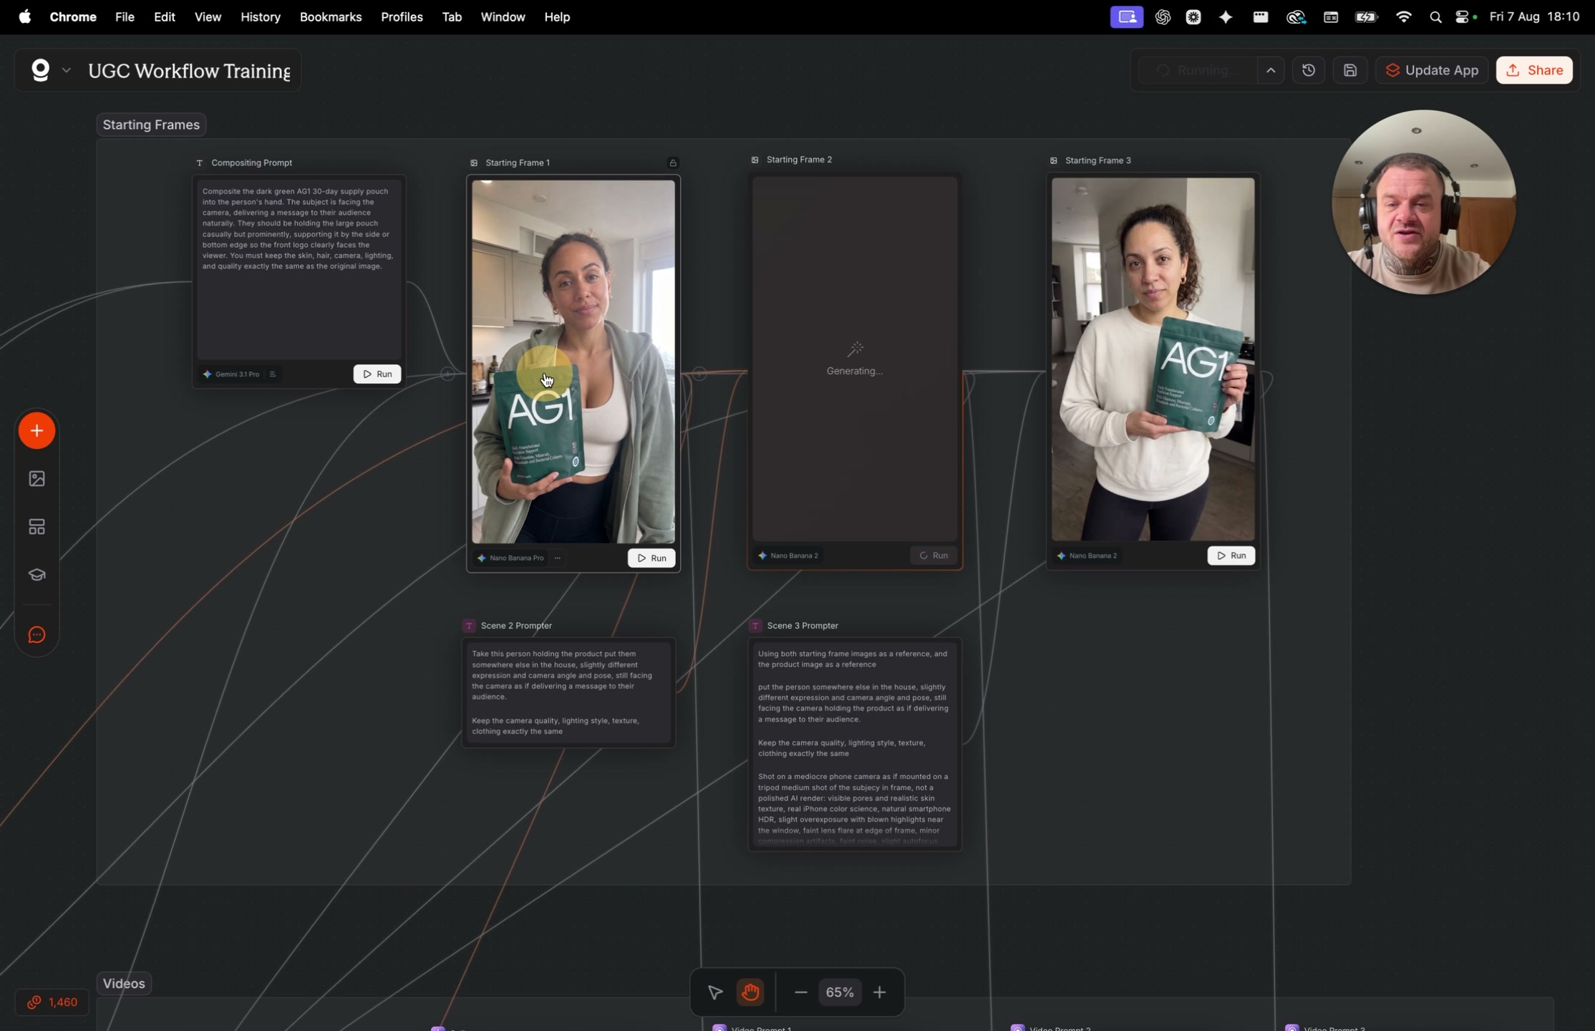Open the Bookmarks menu
Viewport: 1595px width, 1031px height.
pos(330,16)
